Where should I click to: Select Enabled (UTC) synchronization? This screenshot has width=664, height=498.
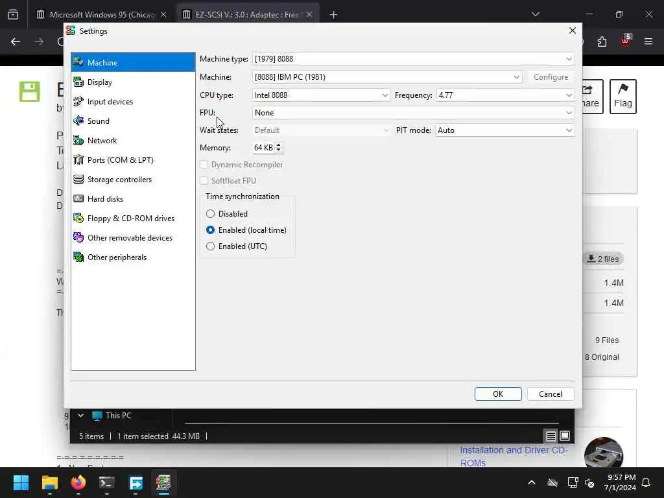(236, 246)
